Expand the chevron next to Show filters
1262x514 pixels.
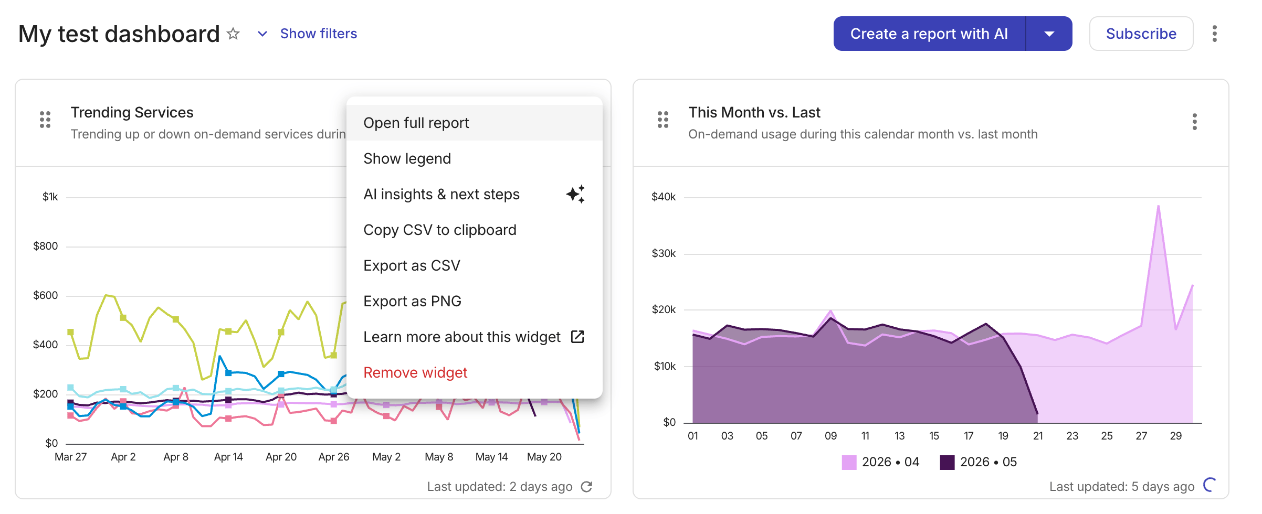click(262, 34)
